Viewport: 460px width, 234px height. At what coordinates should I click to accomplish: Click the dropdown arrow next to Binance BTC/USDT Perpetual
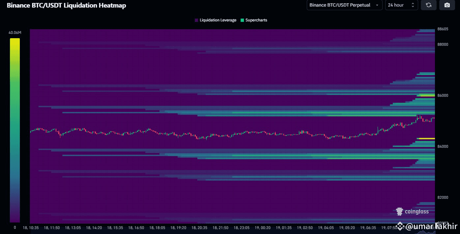[377, 5]
